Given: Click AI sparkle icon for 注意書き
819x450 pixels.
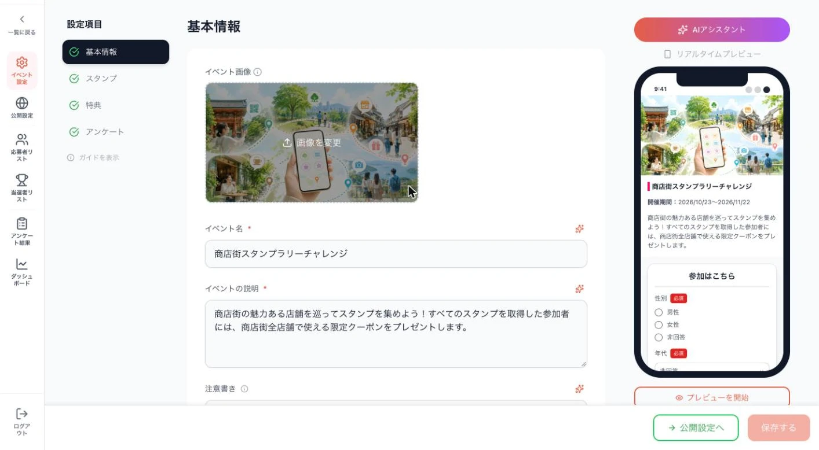Looking at the screenshot, I should coord(579,389).
